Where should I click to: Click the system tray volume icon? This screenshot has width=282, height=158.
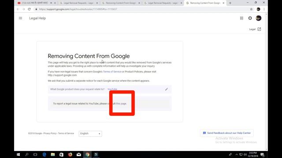point(245,154)
